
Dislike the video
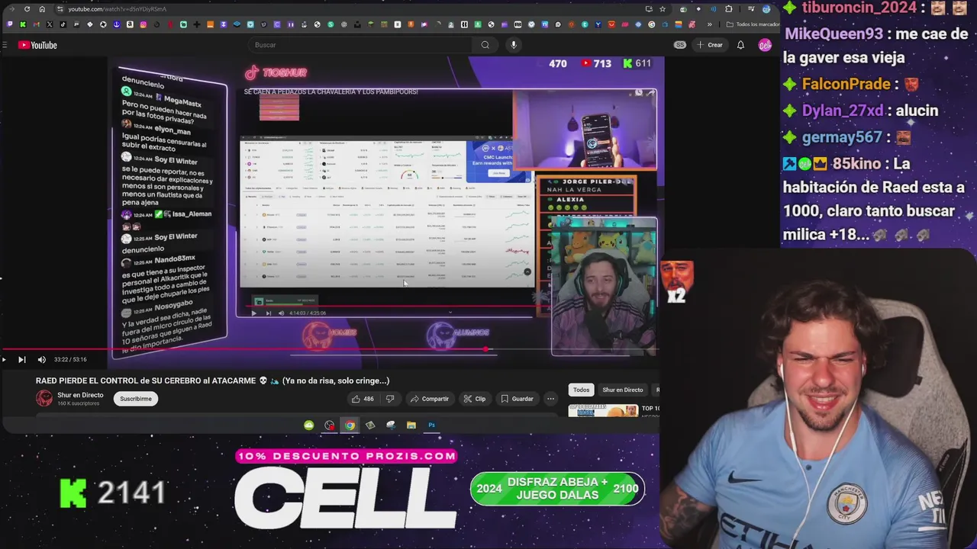coord(390,399)
